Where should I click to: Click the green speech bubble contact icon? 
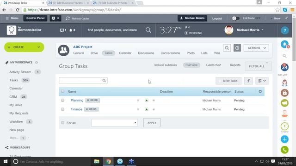(284, 103)
